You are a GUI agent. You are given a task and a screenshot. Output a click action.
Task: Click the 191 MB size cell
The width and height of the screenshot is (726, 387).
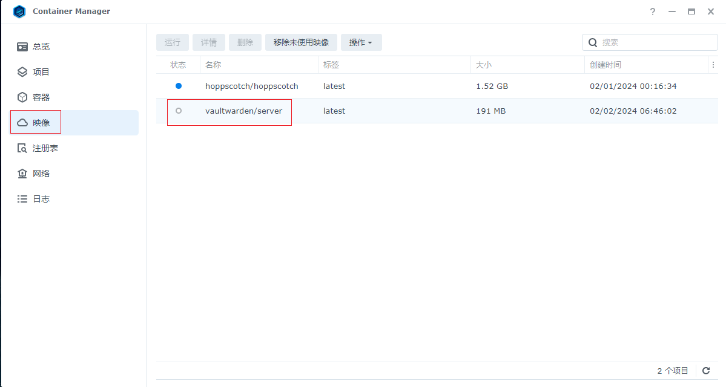click(491, 111)
